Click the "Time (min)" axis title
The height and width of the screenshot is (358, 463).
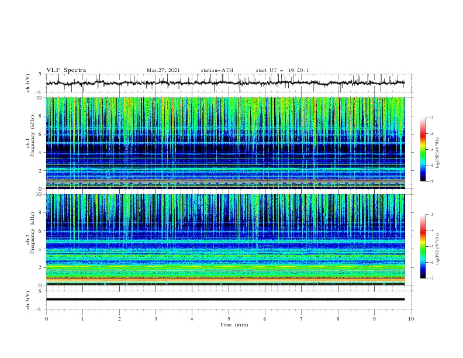click(234, 325)
